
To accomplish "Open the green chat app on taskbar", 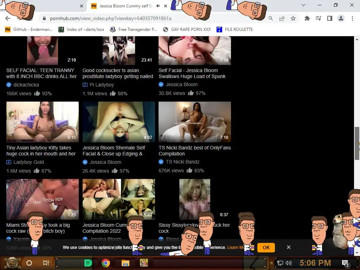I will [88, 263].
